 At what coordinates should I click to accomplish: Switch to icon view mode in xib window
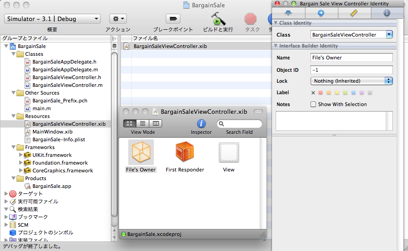[x=130, y=123]
